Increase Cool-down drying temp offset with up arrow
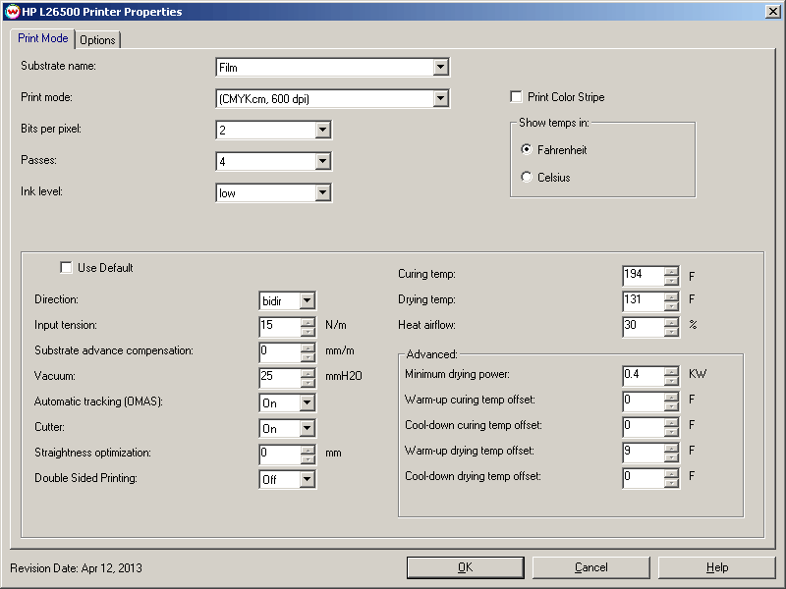 (671, 473)
